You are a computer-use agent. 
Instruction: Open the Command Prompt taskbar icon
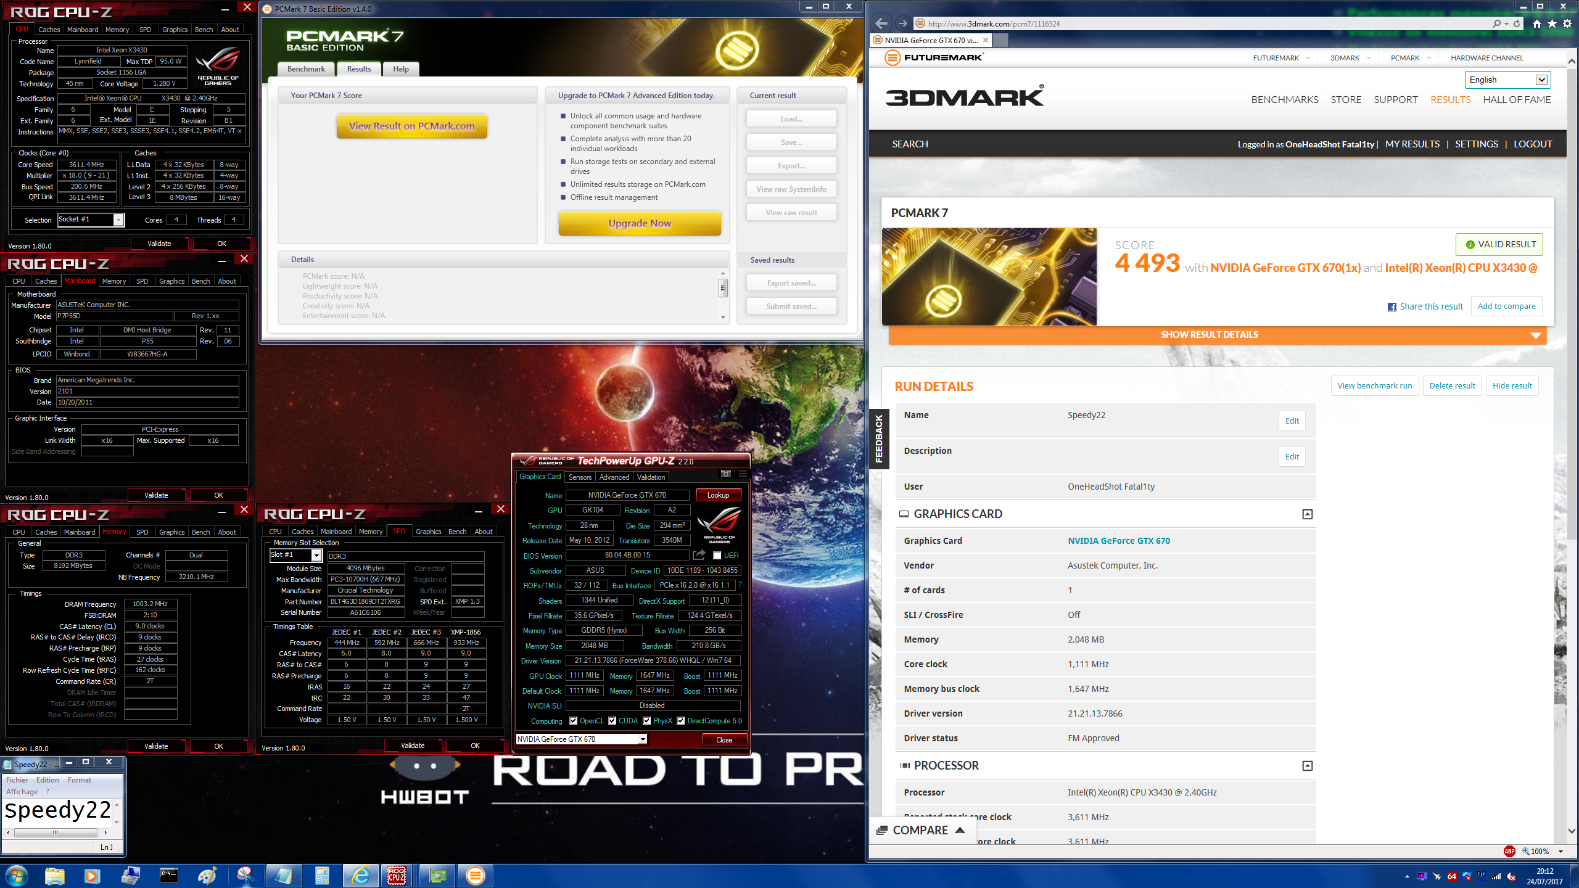[x=168, y=876]
